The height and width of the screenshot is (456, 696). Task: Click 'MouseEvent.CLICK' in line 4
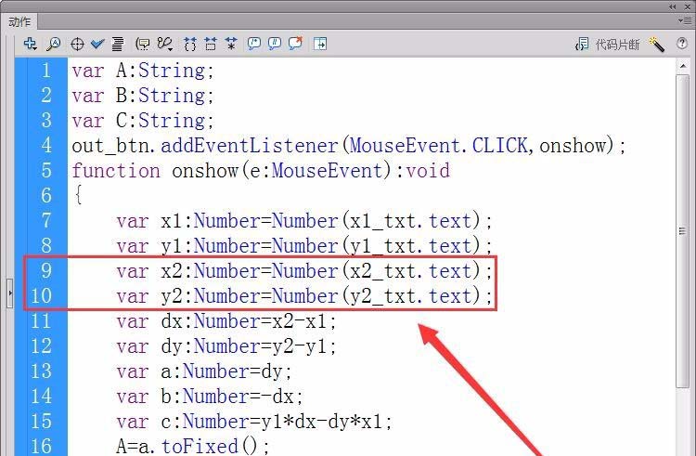click(438, 146)
